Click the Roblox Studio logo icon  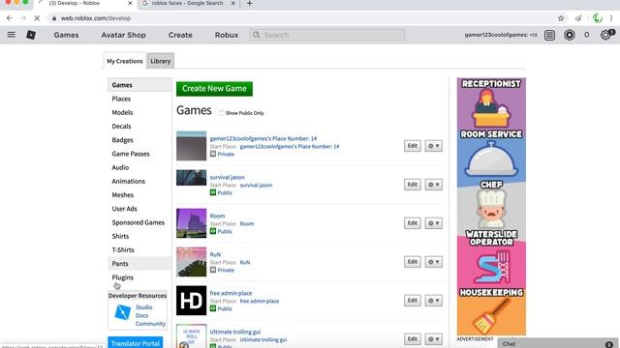pos(122,312)
